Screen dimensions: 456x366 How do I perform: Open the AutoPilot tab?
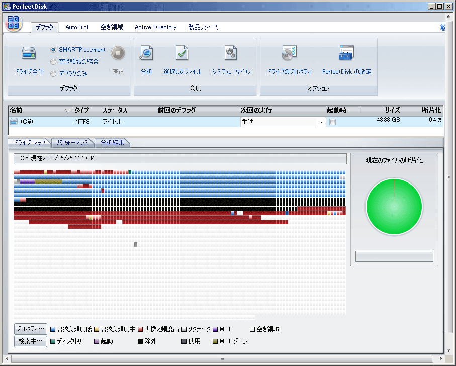point(77,27)
